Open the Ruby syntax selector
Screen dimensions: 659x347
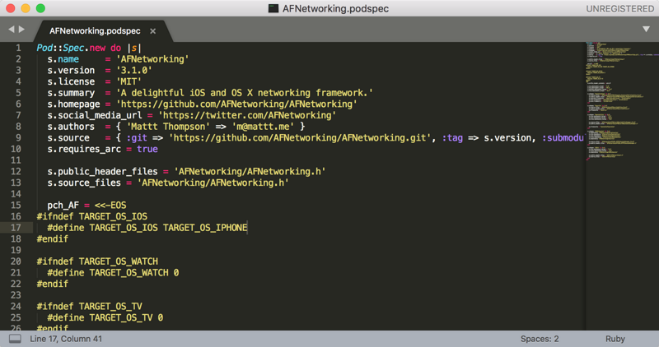click(x=615, y=339)
